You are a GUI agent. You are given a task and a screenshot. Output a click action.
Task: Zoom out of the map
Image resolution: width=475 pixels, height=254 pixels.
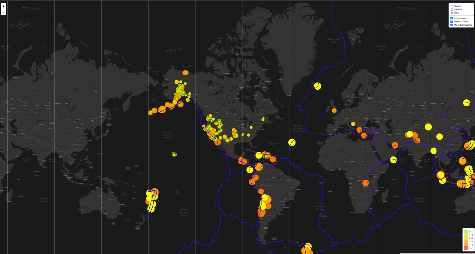[x=4, y=12]
